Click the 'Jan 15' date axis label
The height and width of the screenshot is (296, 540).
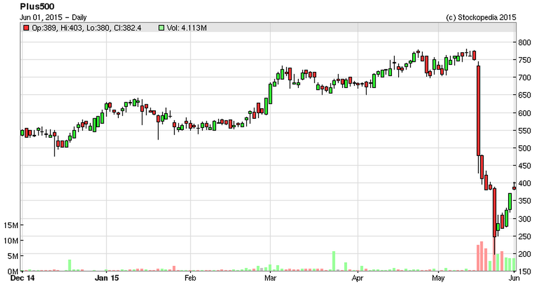(107, 278)
